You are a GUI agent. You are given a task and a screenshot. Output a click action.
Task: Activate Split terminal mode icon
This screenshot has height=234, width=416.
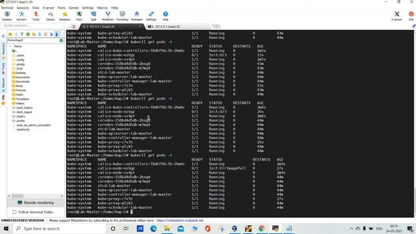click(x=94, y=16)
